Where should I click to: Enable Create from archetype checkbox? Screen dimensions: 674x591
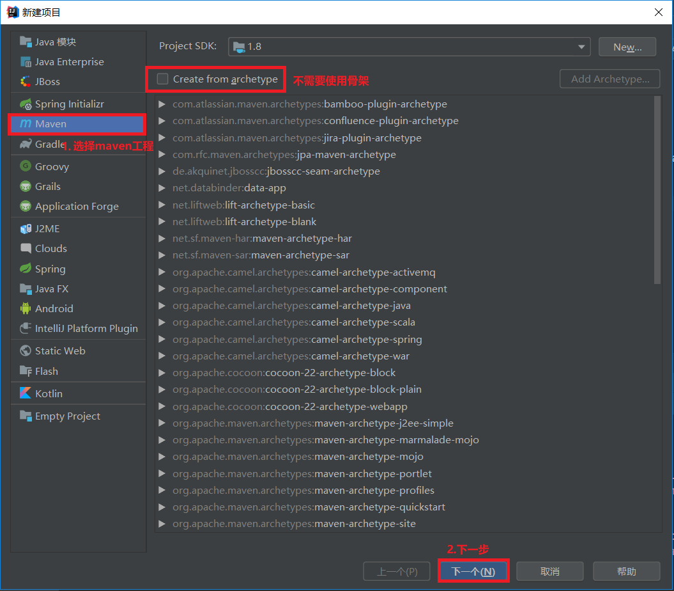(162, 79)
